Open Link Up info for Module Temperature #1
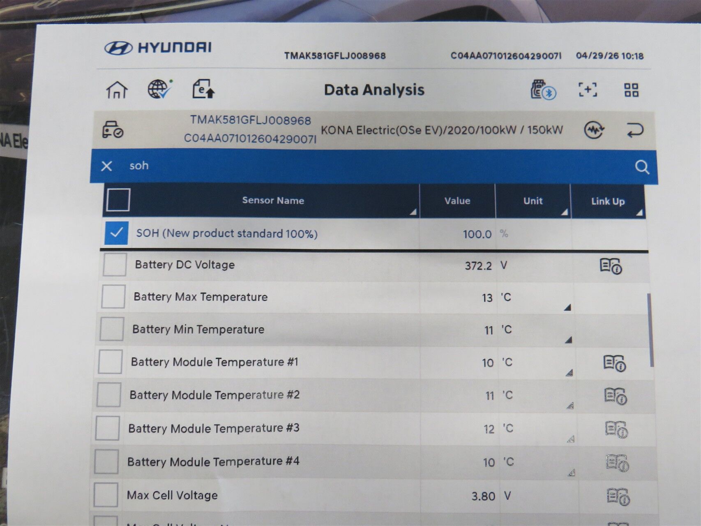 click(614, 363)
